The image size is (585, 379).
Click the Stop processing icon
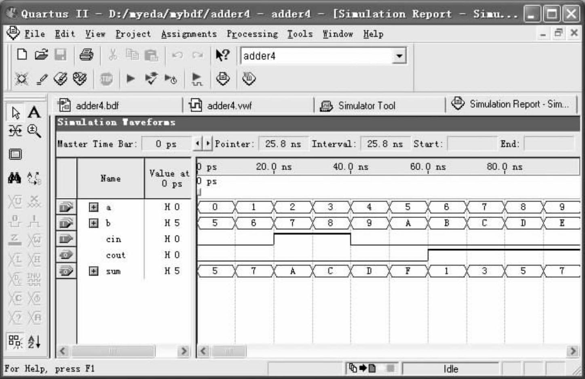click(106, 79)
